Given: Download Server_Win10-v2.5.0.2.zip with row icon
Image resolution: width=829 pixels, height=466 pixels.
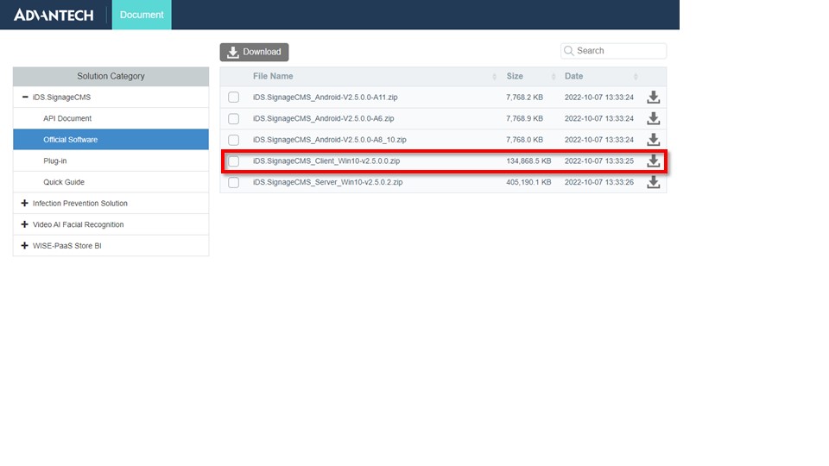Looking at the screenshot, I should click(654, 182).
